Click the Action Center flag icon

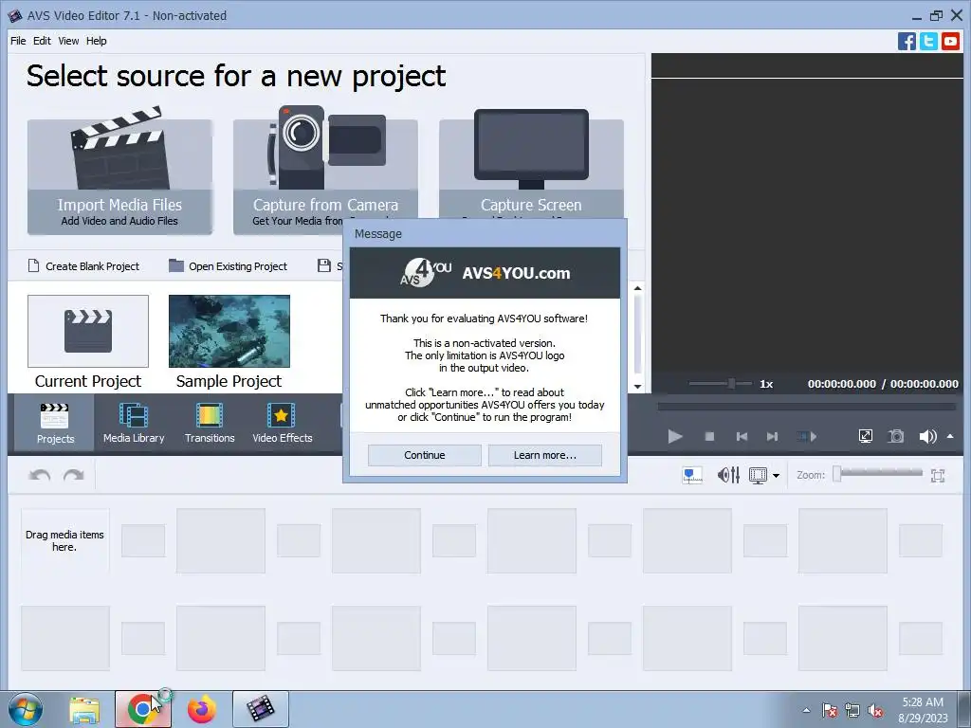tap(829, 711)
